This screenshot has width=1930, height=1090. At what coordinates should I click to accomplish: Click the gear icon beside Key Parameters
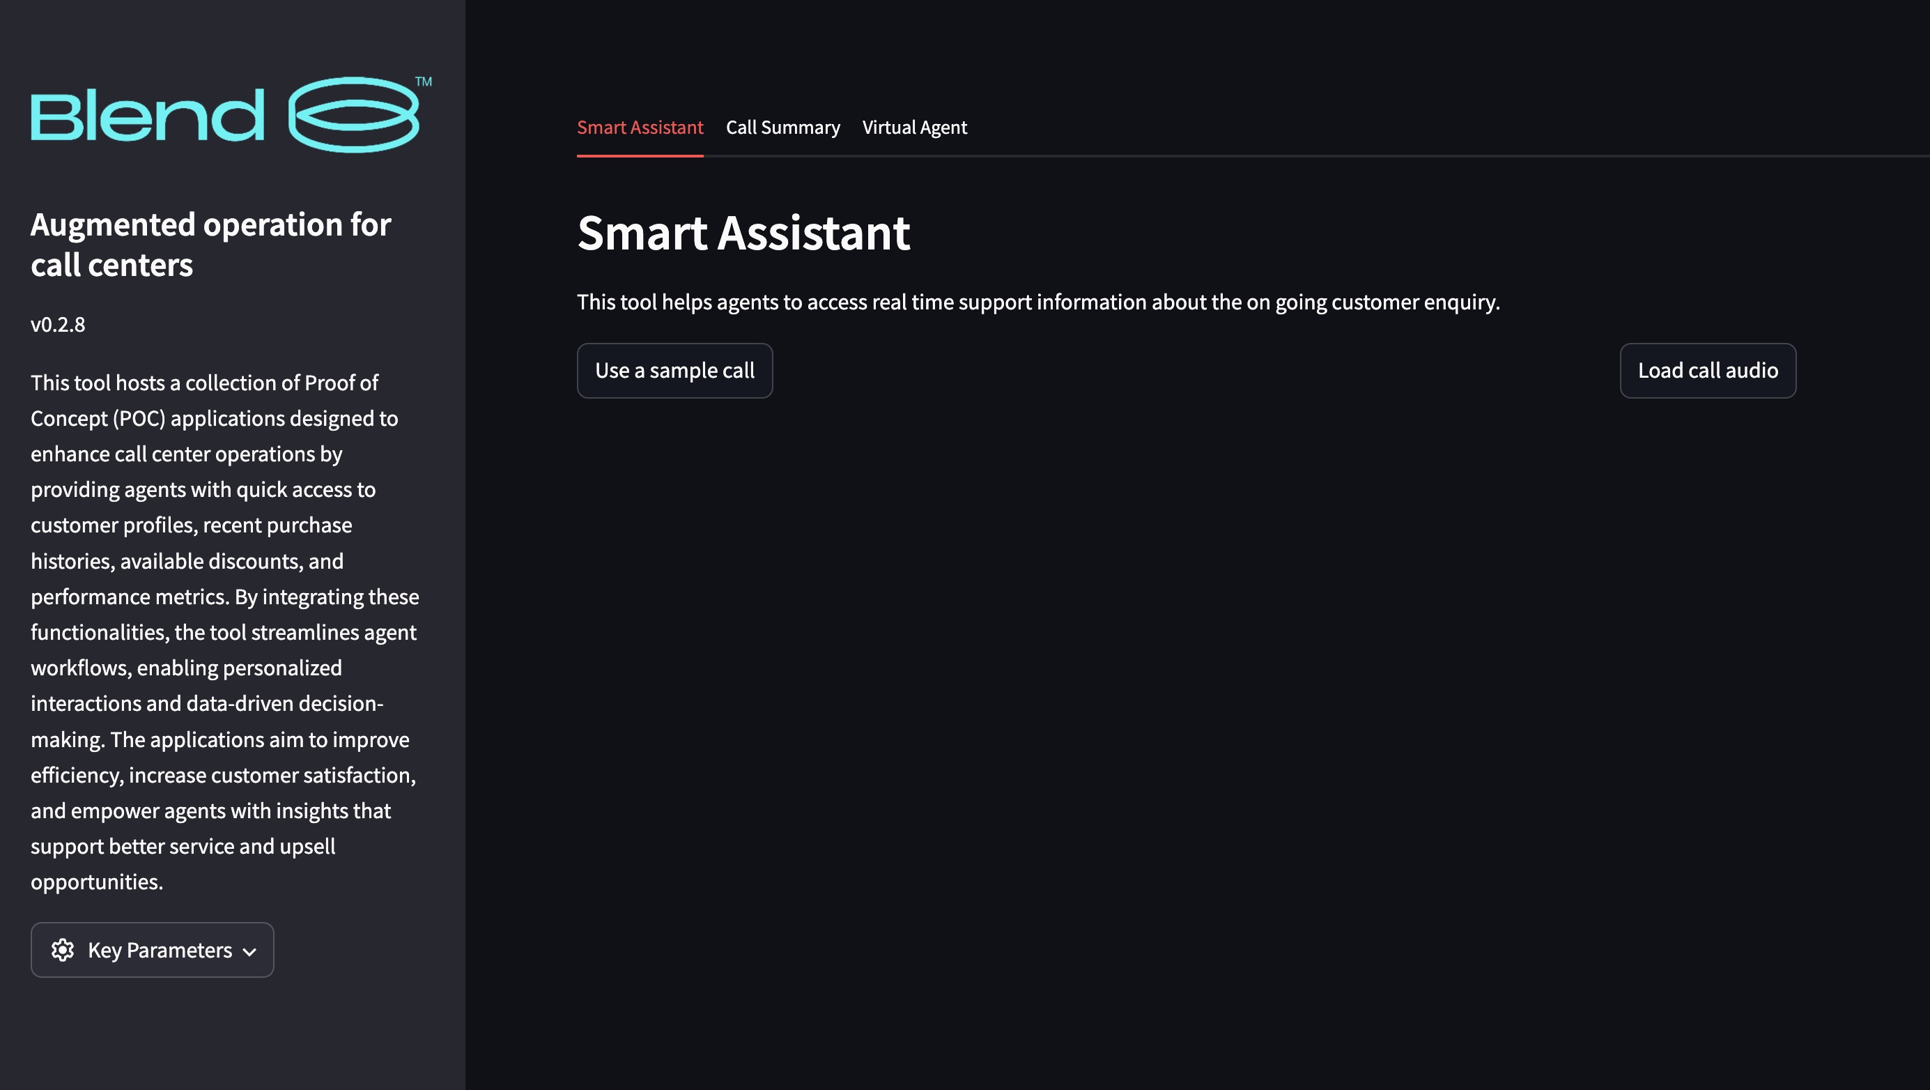[x=63, y=950]
